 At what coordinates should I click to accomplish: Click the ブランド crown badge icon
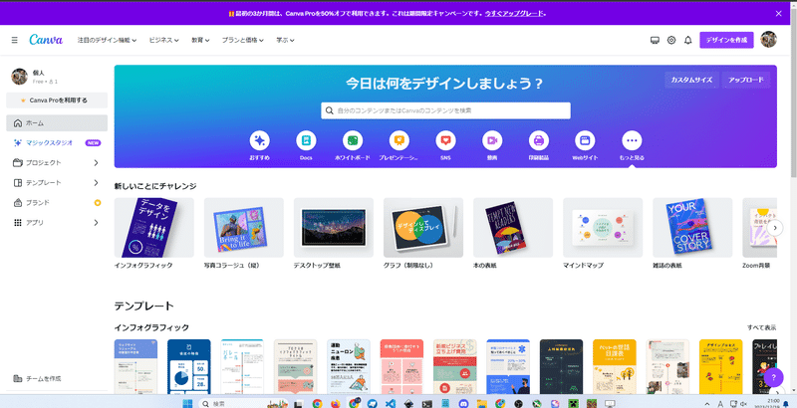[x=98, y=203]
